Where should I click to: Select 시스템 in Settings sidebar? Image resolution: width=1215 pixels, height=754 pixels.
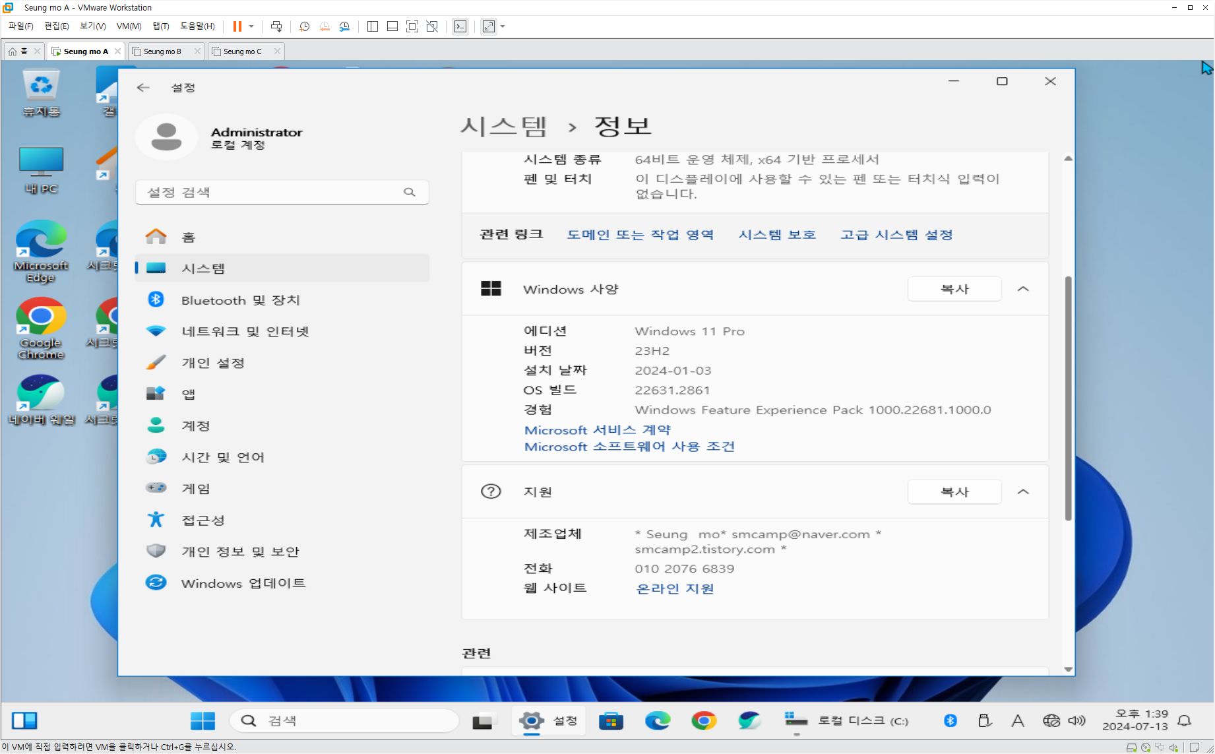click(282, 268)
